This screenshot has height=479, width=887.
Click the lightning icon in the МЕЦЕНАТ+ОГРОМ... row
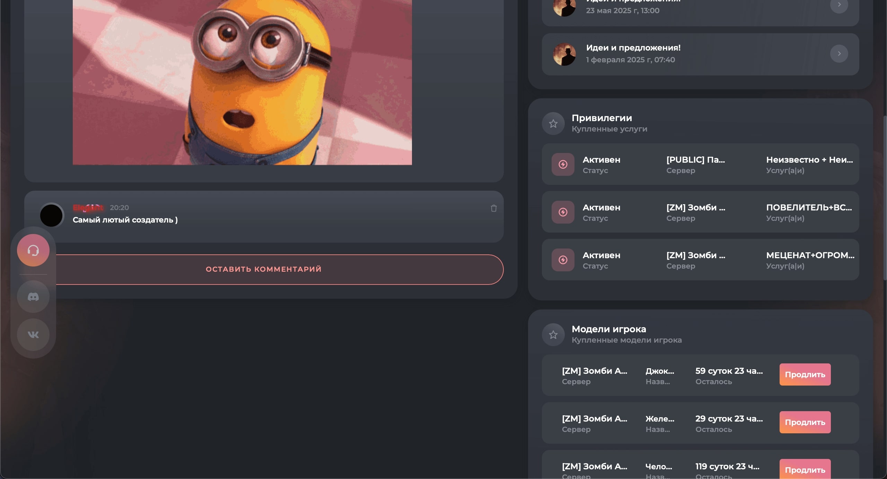click(x=563, y=260)
